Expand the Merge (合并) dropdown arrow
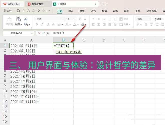This screenshot has height=125, width=165. click(x=130, y=24)
